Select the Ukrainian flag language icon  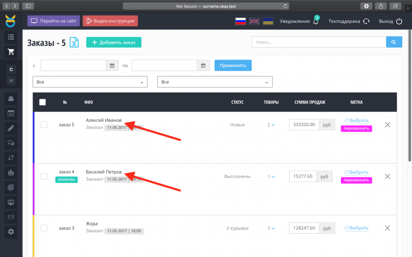[x=268, y=22]
